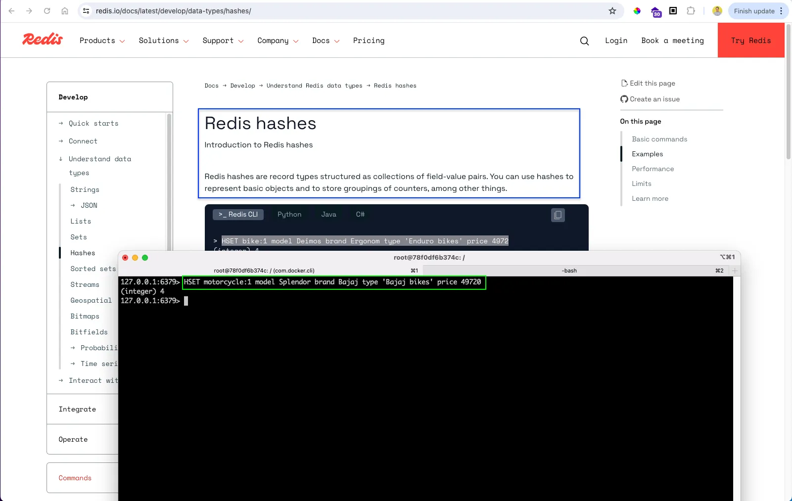Open the site information icon in address bar

click(x=86, y=11)
